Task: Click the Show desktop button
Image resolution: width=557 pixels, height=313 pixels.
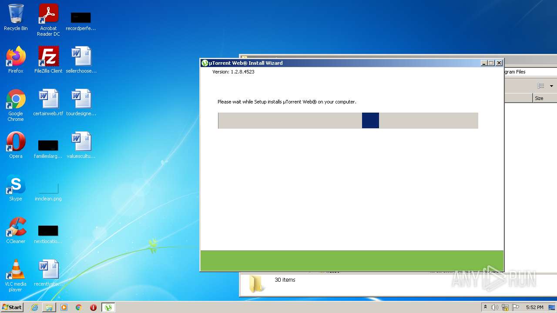Action: [553, 307]
